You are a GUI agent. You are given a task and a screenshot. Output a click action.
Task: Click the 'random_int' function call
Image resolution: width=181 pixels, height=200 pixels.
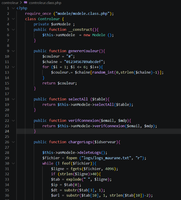click(103, 72)
